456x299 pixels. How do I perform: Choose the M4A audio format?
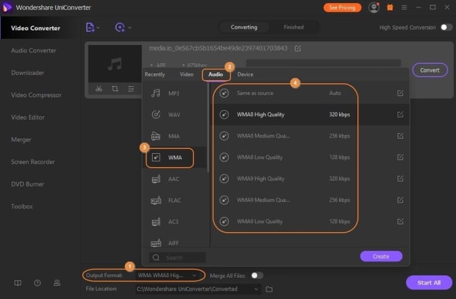tap(174, 136)
